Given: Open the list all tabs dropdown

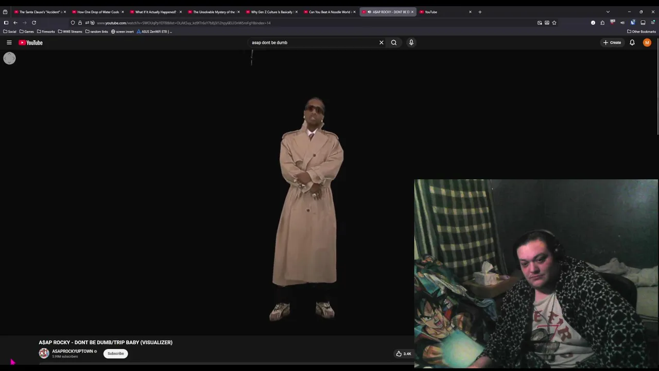Looking at the screenshot, I should pos(608,12).
